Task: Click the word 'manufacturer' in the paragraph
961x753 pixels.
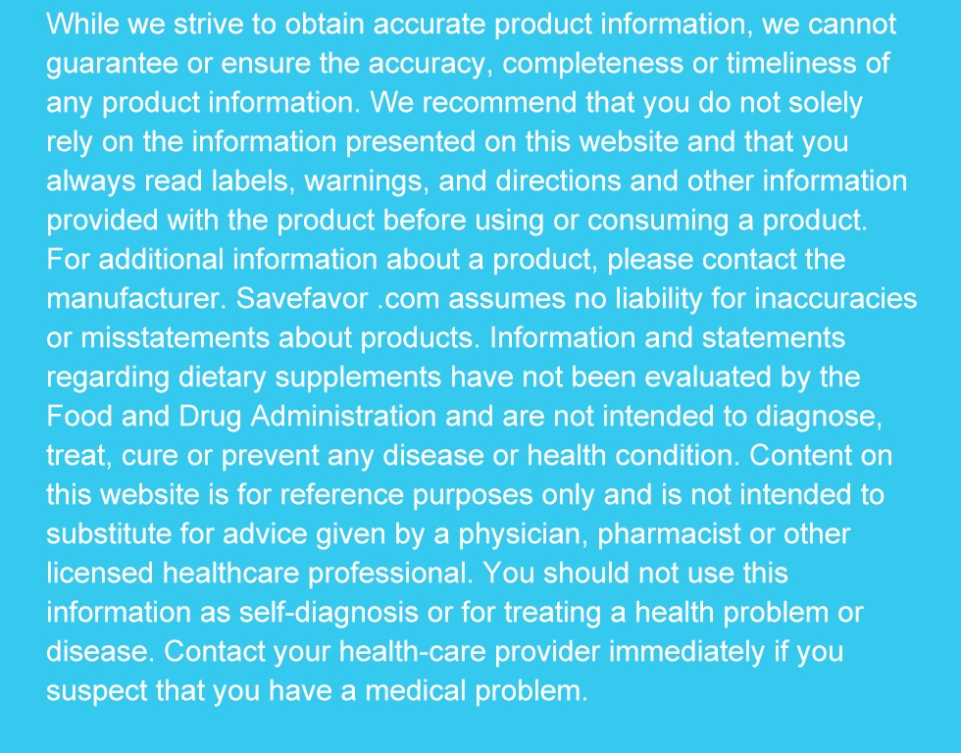Action: pyautogui.click(x=132, y=298)
